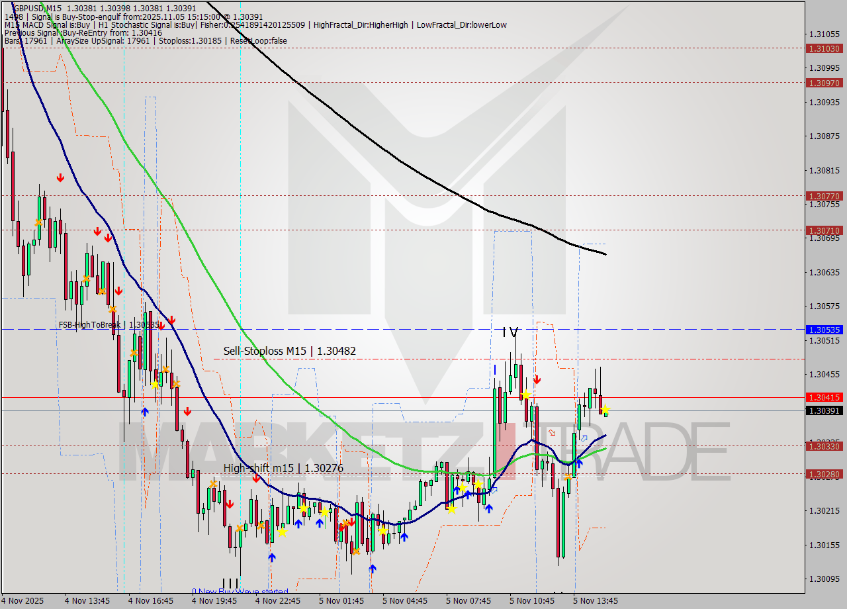The height and width of the screenshot is (609, 847).
Task: Click the red arrow above the early 4 Nov candles
Action: point(60,177)
